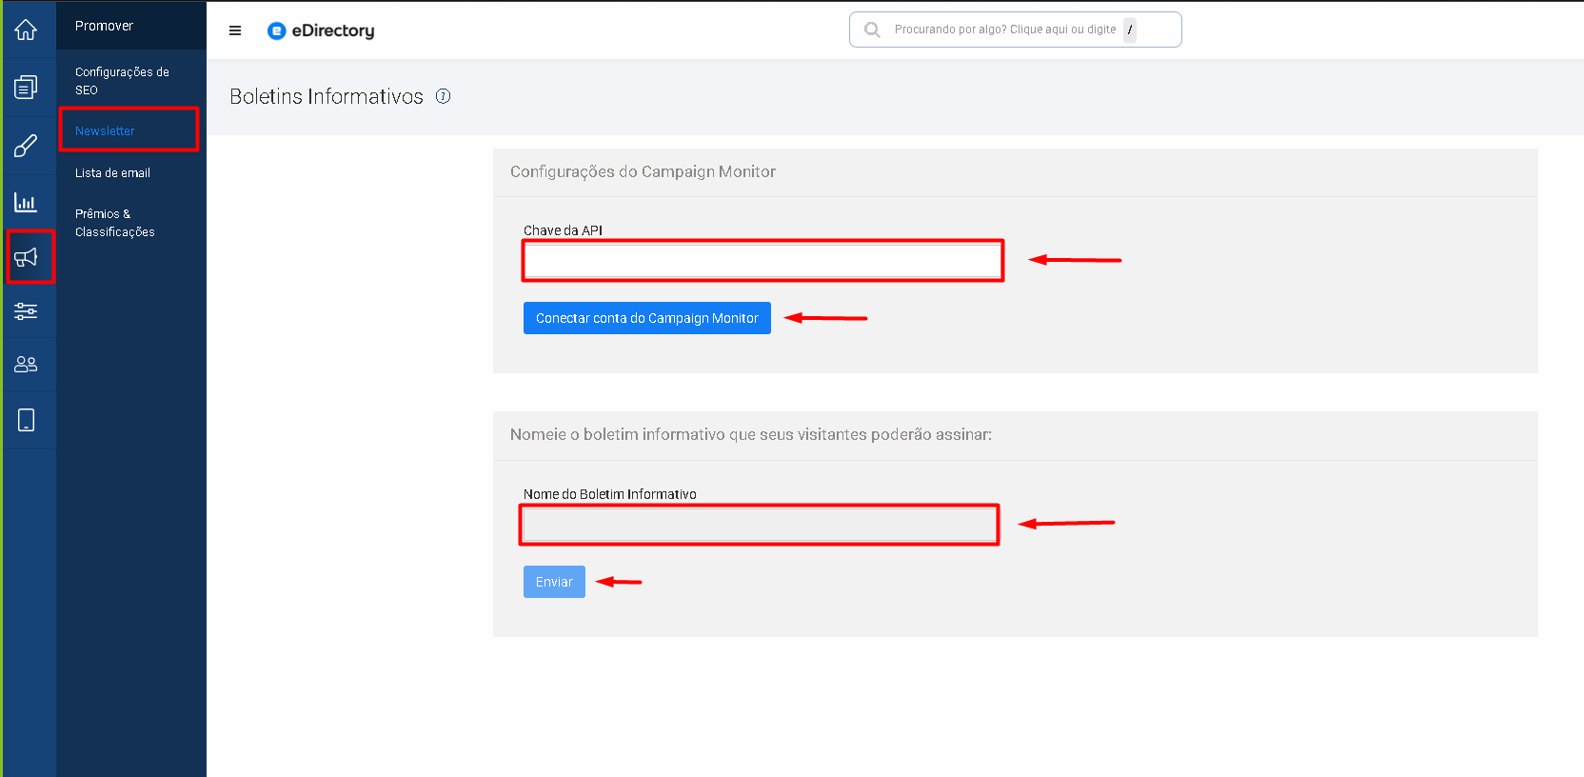Screen dimensions: 1584x777
Task: Click the eDirectory logo
Action: pyautogui.click(x=321, y=30)
